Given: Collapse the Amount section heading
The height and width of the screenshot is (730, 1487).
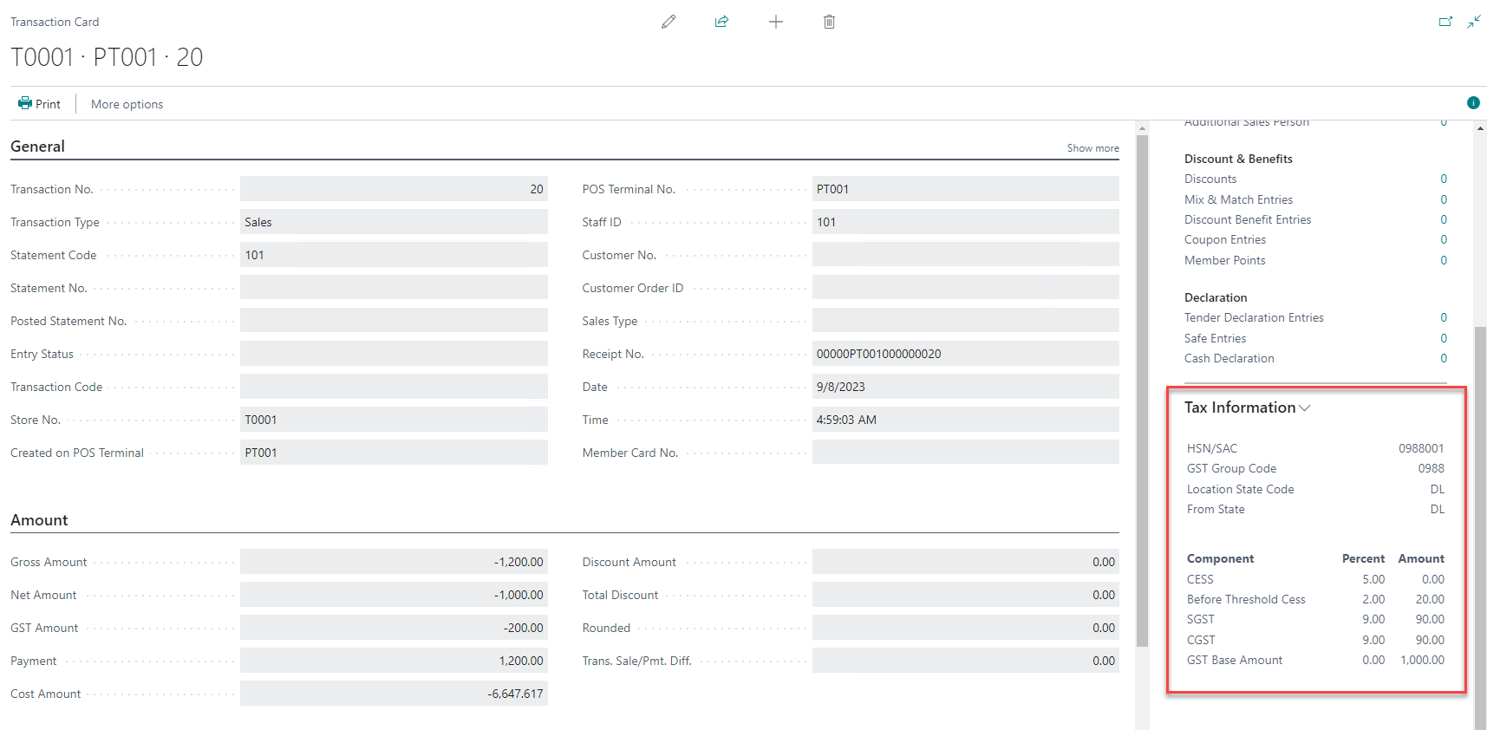Looking at the screenshot, I should [x=39, y=520].
